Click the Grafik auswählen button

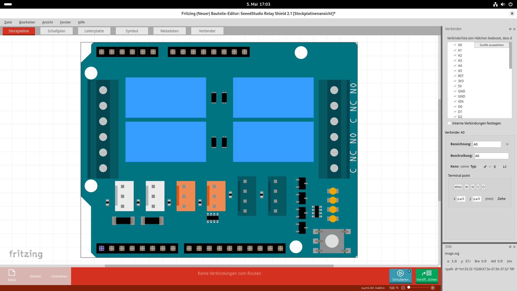tap(492, 45)
